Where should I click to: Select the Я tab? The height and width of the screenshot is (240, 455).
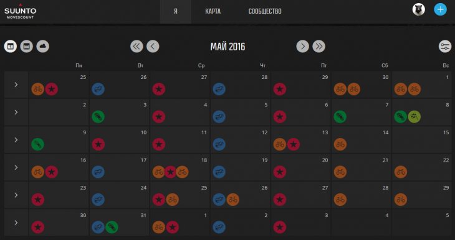(x=176, y=12)
